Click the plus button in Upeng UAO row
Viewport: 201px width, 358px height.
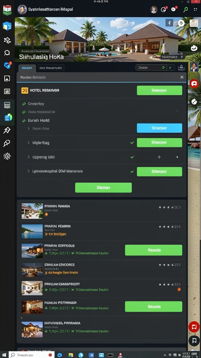coord(159,157)
